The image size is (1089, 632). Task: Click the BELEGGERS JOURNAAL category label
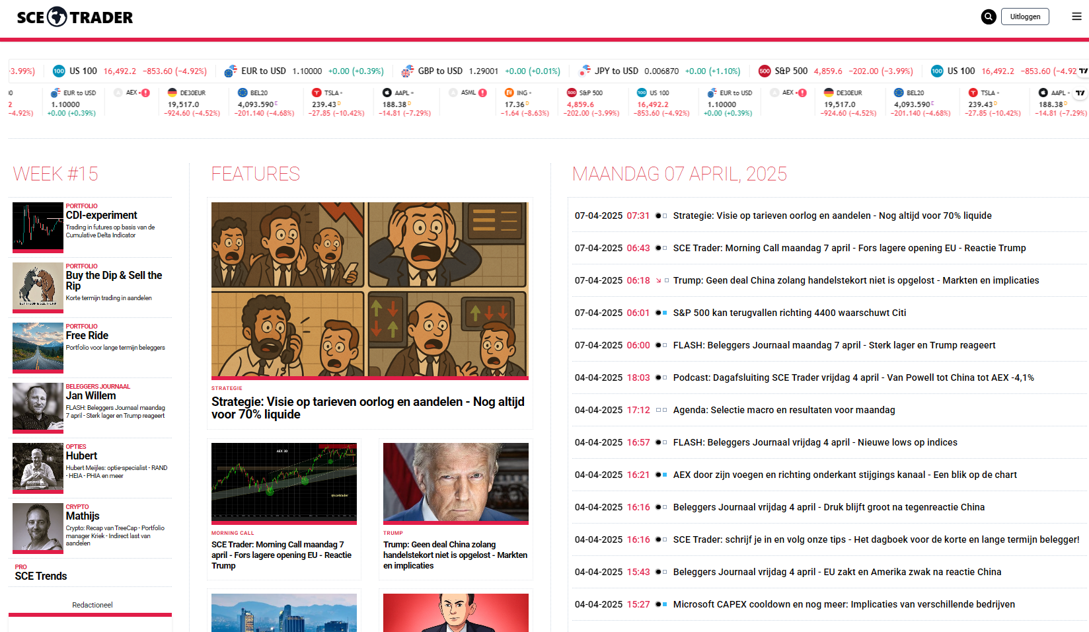coord(98,387)
